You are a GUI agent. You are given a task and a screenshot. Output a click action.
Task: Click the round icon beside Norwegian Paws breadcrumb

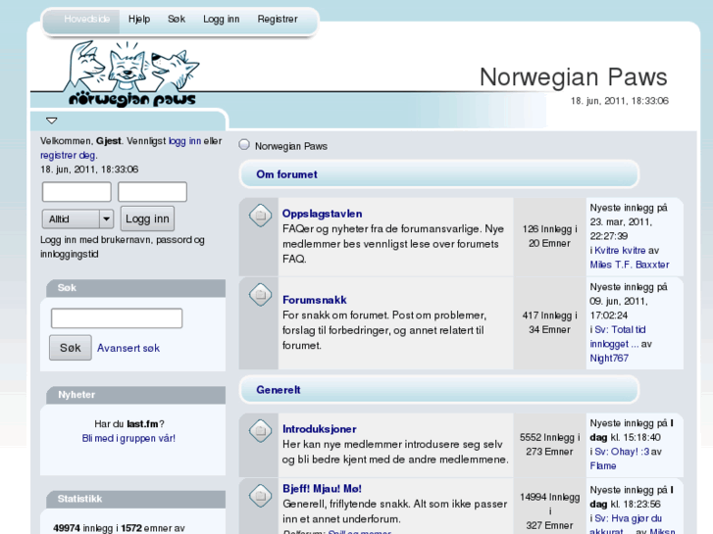(244, 144)
